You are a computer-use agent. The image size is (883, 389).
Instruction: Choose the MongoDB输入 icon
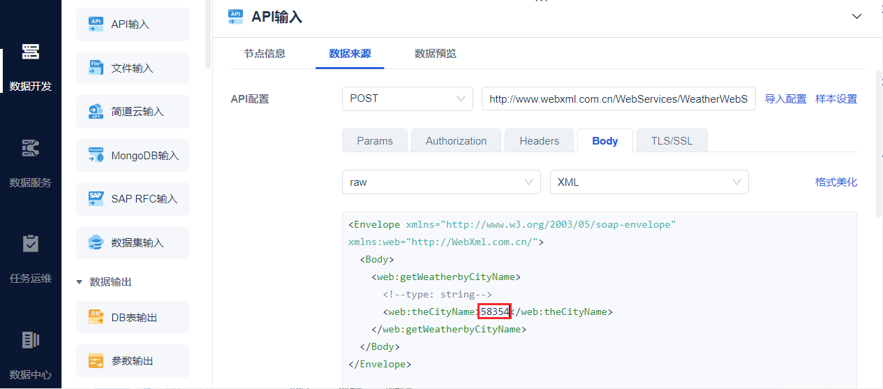point(96,155)
